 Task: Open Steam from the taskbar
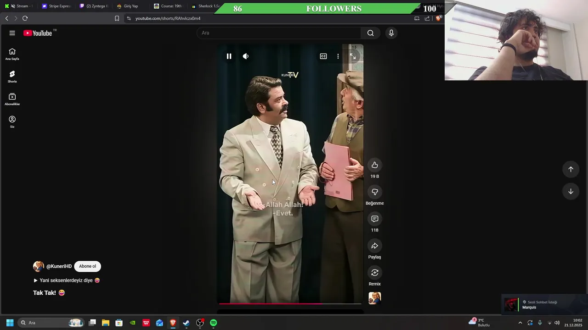pyautogui.click(x=187, y=323)
